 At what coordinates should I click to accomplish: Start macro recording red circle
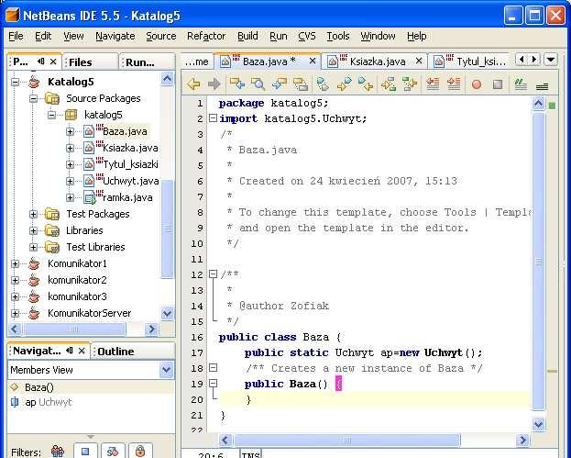pos(477,84)
